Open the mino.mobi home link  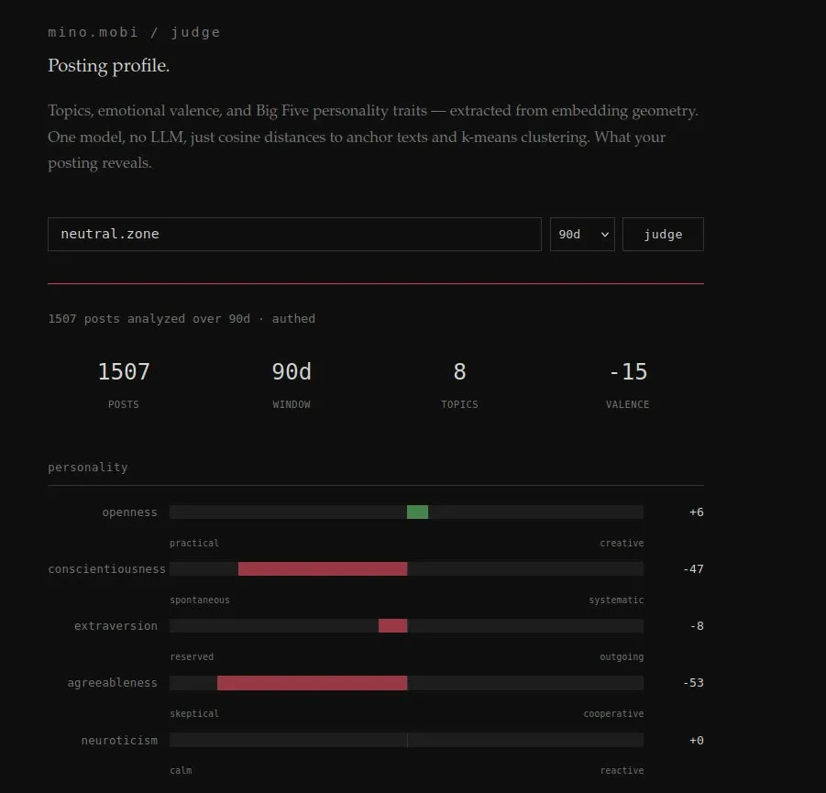tap(93, 31)
